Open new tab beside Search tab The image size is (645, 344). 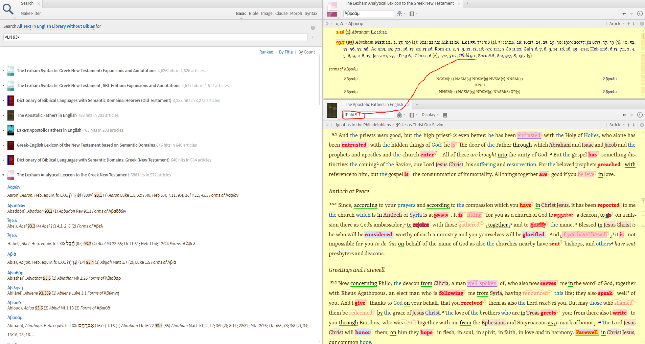click(47, 3)
